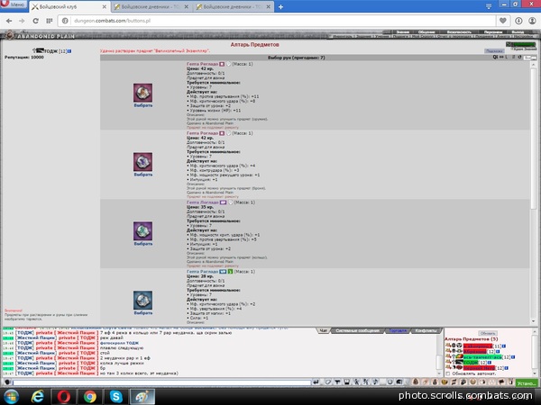
Task: Click the Выход menu item
Action: tap(518, 32)
